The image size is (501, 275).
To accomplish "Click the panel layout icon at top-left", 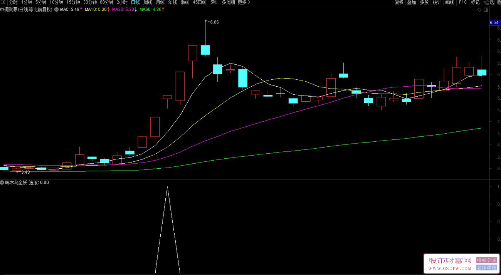I will click(x=3, y=2).
